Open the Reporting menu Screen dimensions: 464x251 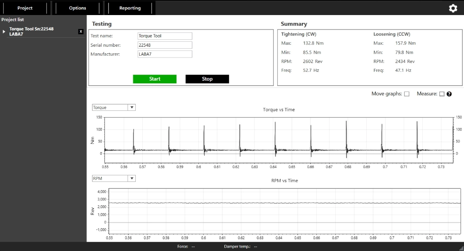[x=130, y=8]
